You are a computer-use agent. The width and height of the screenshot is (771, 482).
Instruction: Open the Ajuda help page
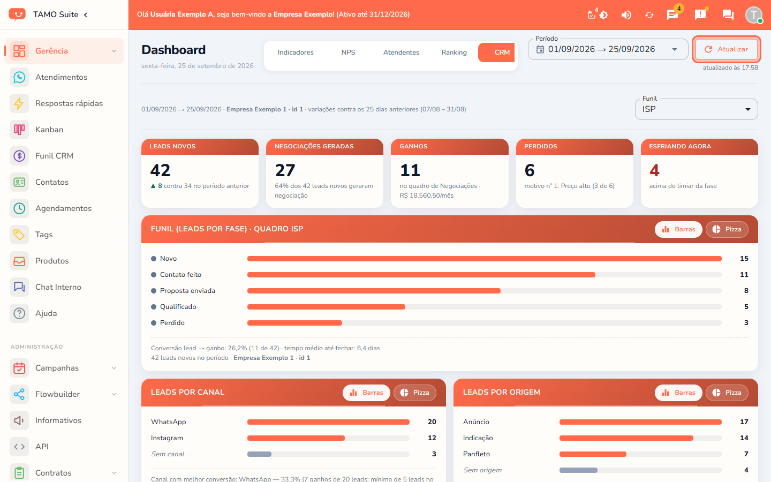point(64,313)
